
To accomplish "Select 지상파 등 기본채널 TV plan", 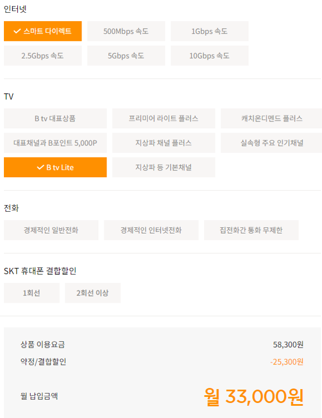I will point(164,167).
